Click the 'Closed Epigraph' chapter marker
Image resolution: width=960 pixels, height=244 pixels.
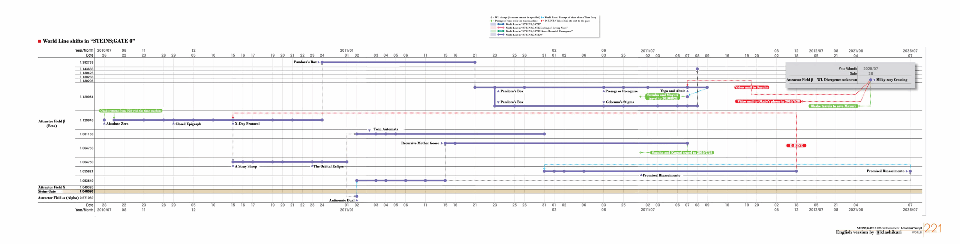point(188,124)
